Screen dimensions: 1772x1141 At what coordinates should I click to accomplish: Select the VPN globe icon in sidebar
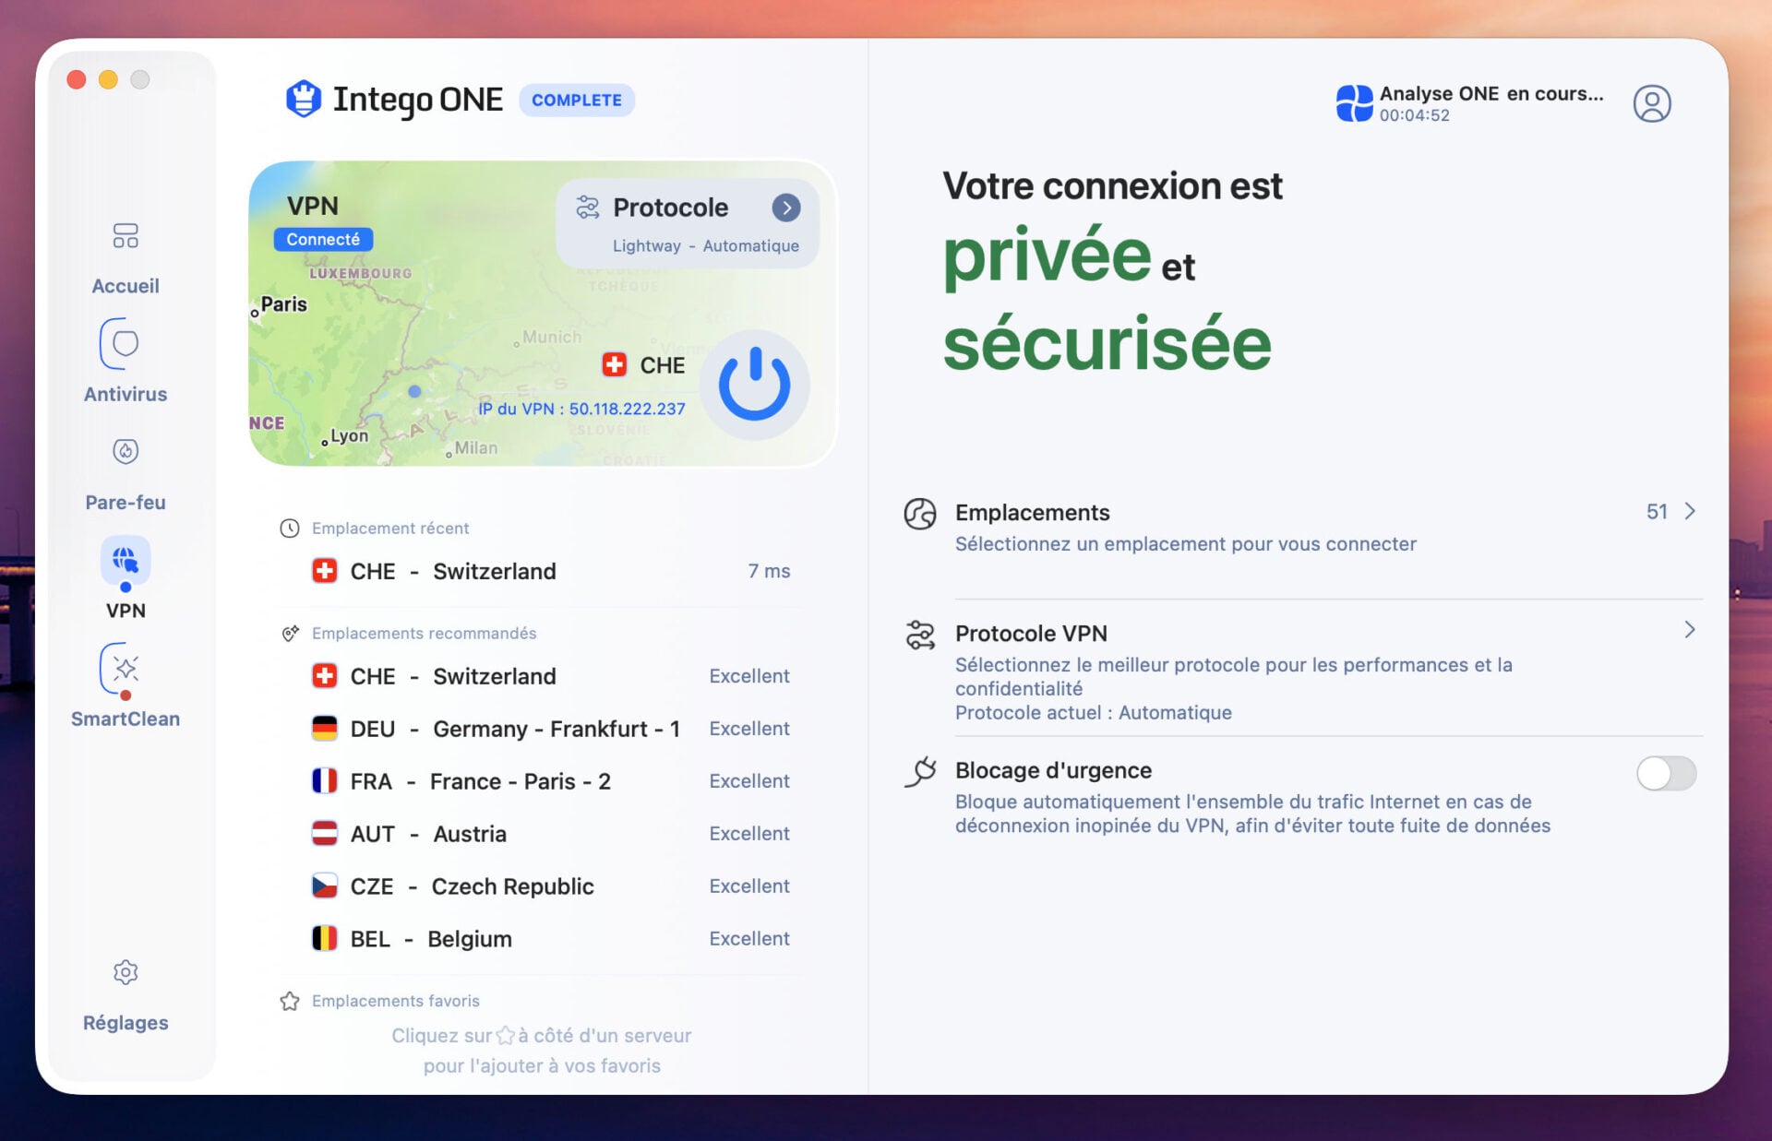tap(126, 560)
